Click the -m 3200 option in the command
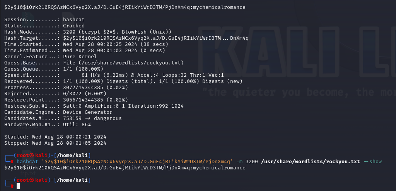 click(x=247, y=162)
